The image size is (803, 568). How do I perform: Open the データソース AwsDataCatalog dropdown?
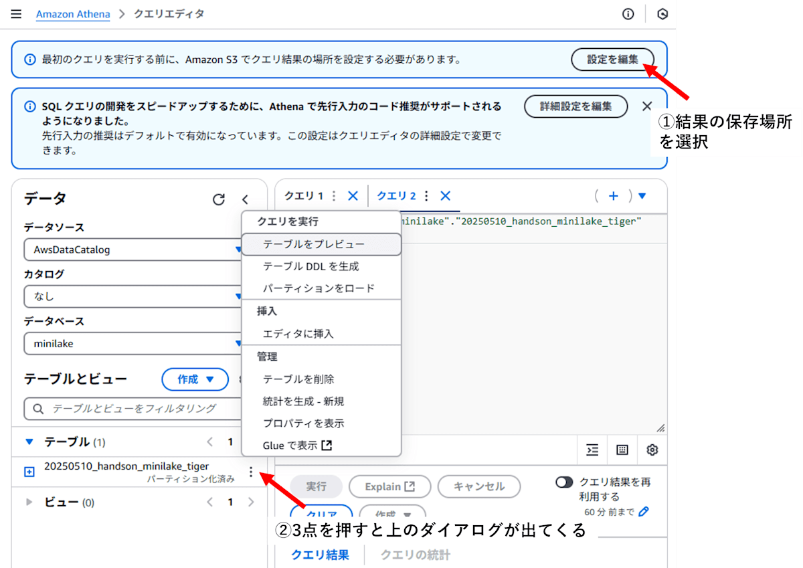132,250
